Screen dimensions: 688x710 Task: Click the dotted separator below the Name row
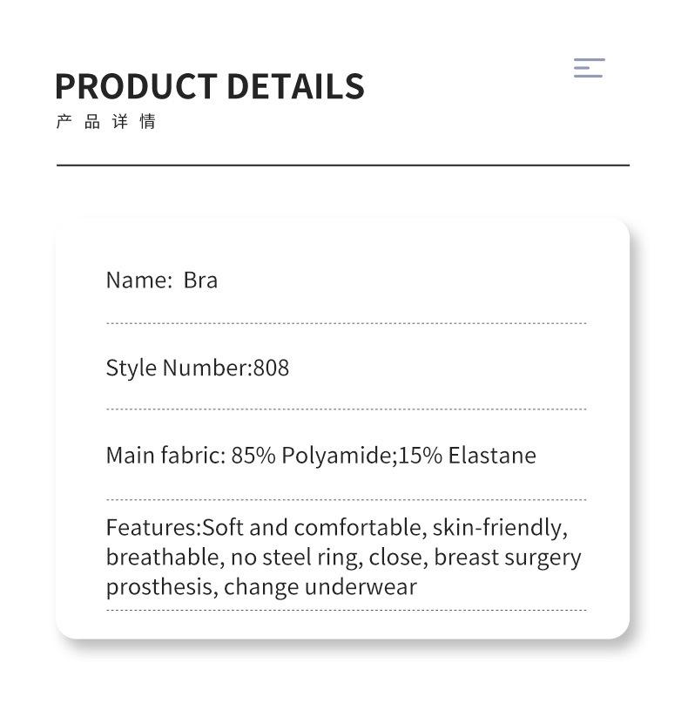[346, 323]
